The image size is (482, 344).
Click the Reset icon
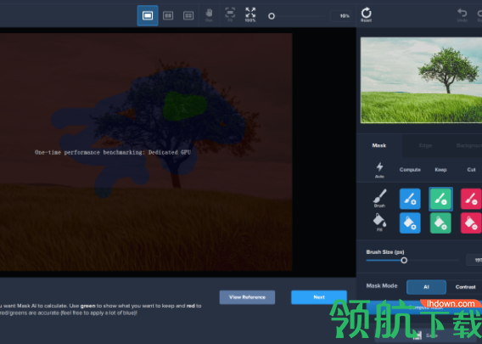(366, 14)
